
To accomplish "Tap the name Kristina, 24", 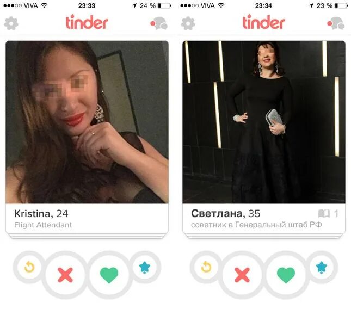I will point(41,214).
